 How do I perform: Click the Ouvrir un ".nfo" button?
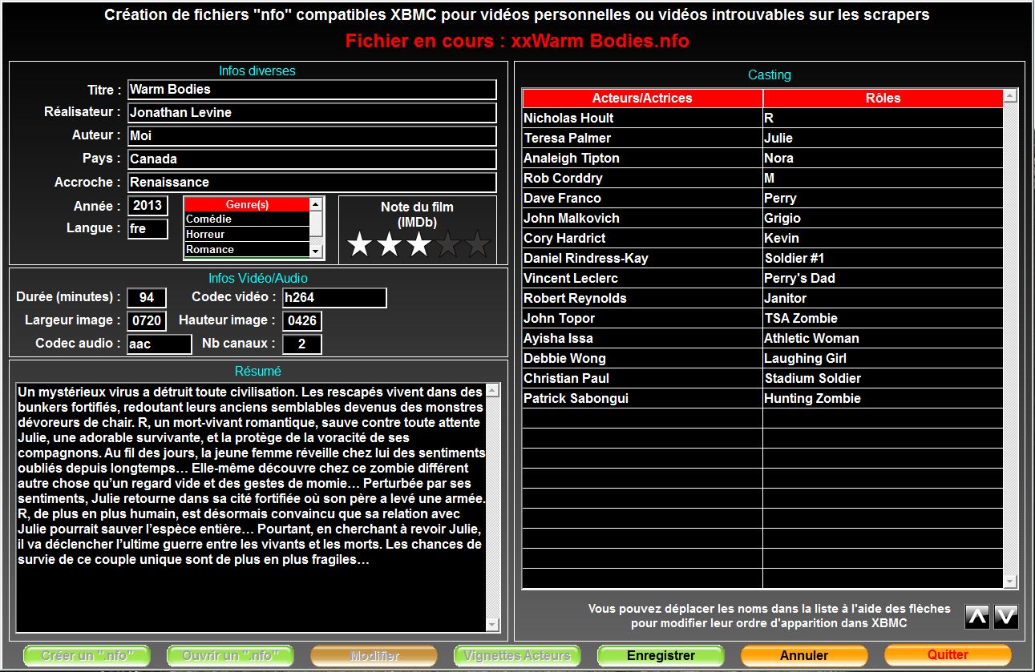click(x=230, y=656)
